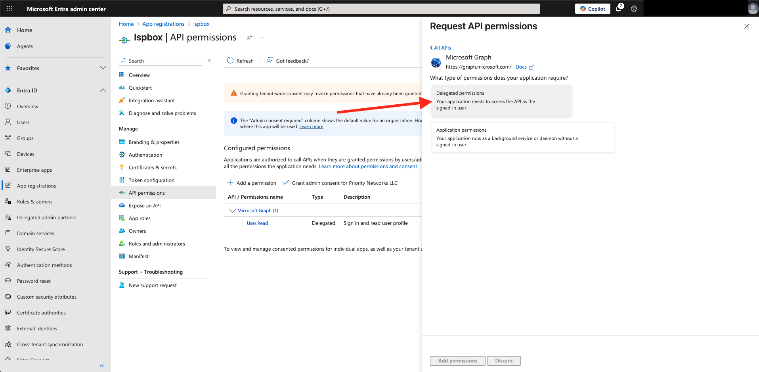Open the settings gear in header
The height and width of the screenshot is (372, 759).
[634, 9]
